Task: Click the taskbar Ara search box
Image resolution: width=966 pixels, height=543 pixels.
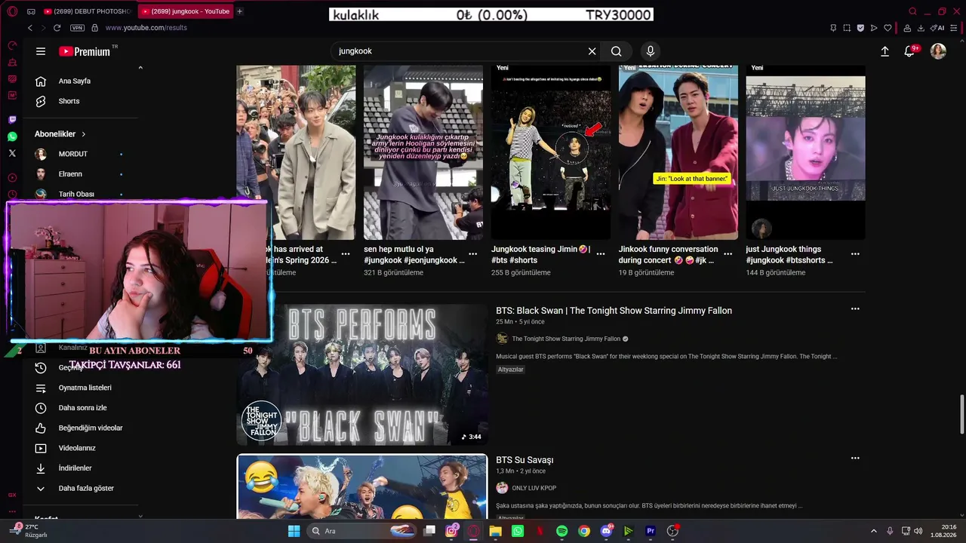Action: pos(361,531)
